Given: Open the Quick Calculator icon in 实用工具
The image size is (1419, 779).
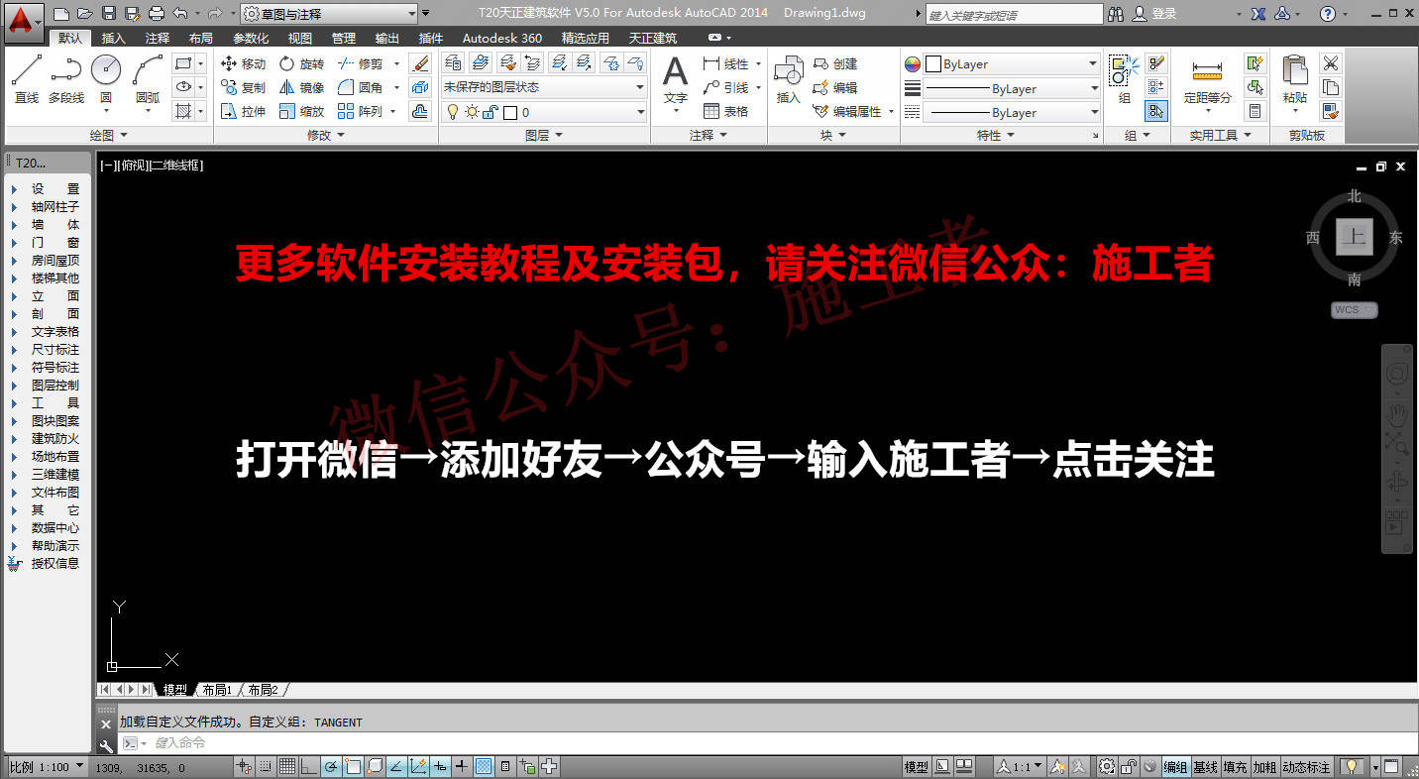Looking at the screenshot, I should pos(1255,111).
